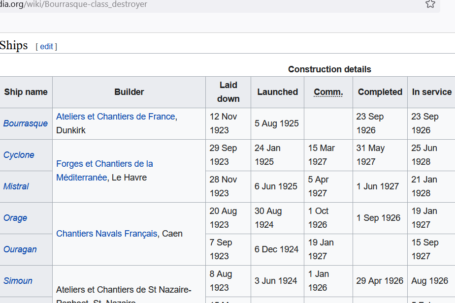
Task: Select laid down date 7 Sep 1923
Action: pyautogui.click(x=221, y=249)
